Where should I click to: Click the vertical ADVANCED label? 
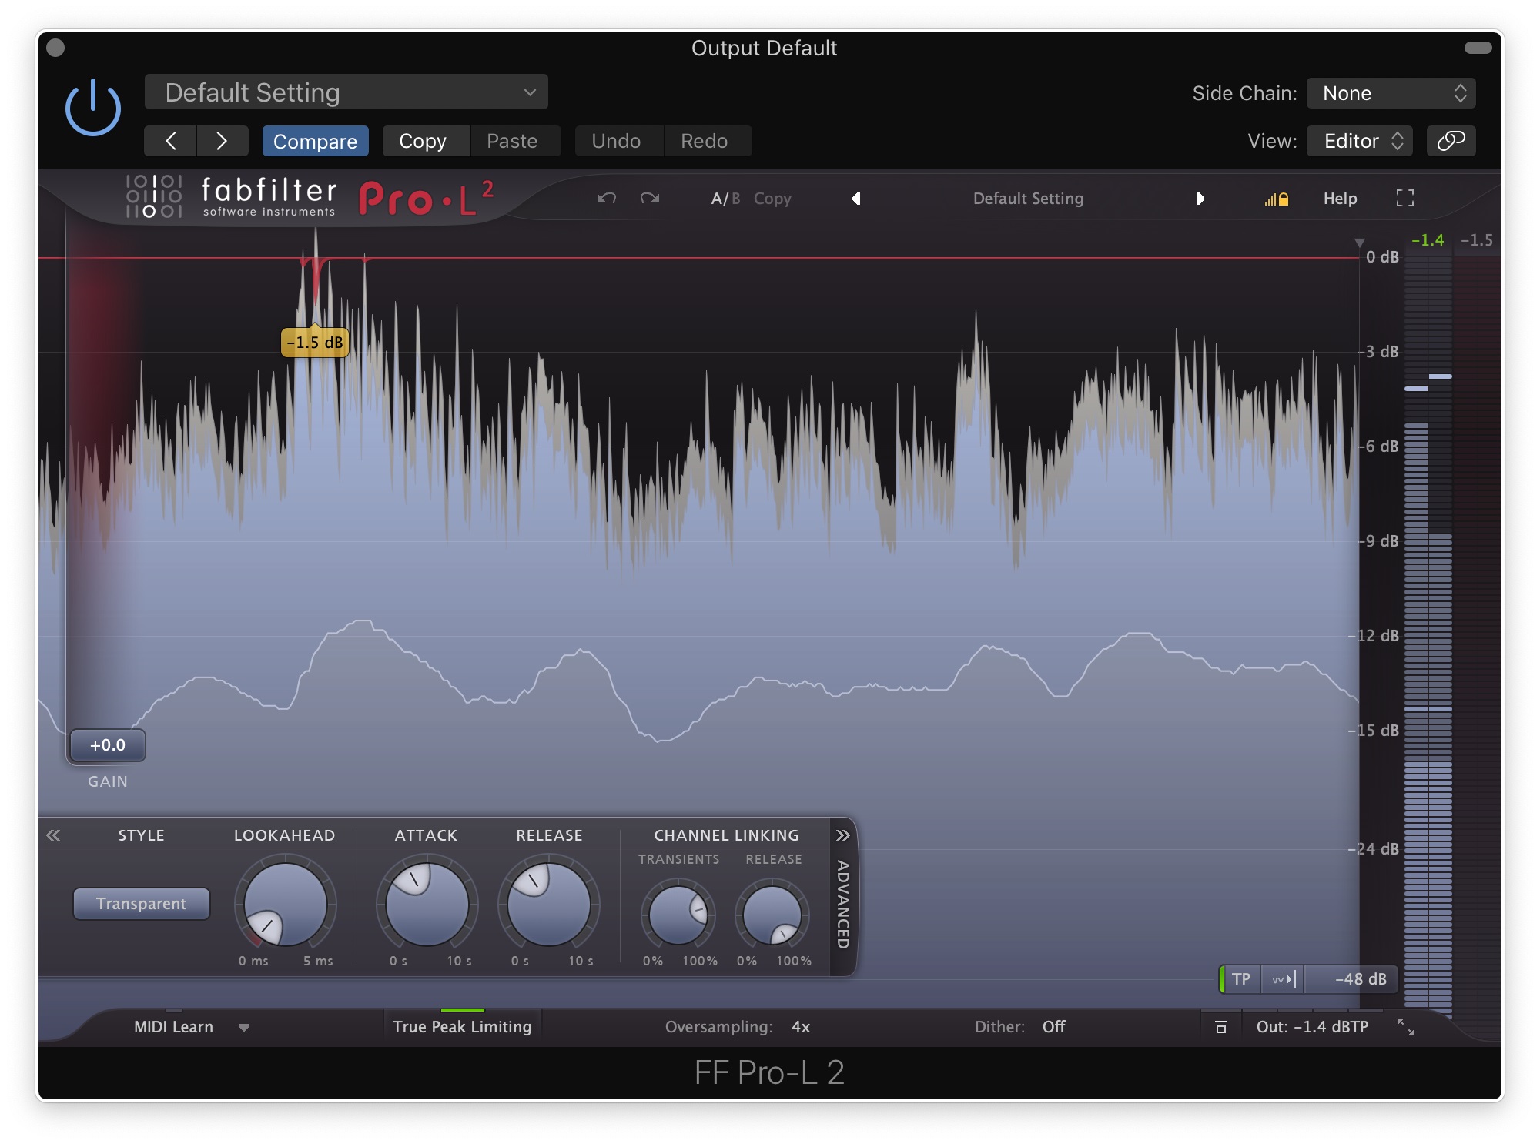coord(843,905)
